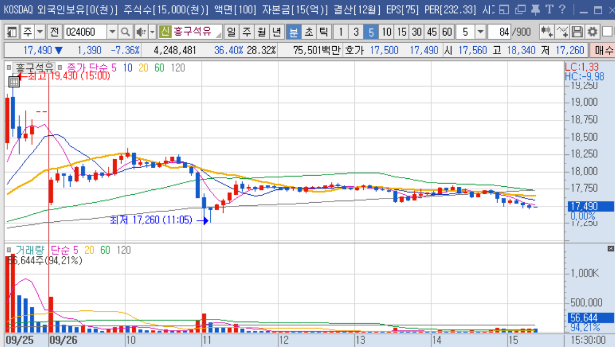Switch to 분 minute chart tab

tap(293, 32)
